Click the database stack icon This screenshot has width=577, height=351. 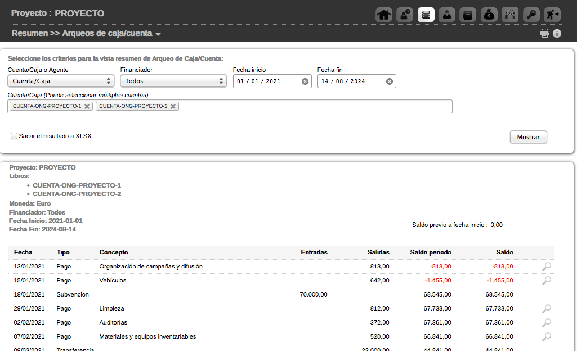coord(426,15)
